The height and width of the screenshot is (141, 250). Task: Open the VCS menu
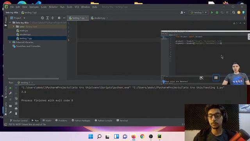point(77,7)
